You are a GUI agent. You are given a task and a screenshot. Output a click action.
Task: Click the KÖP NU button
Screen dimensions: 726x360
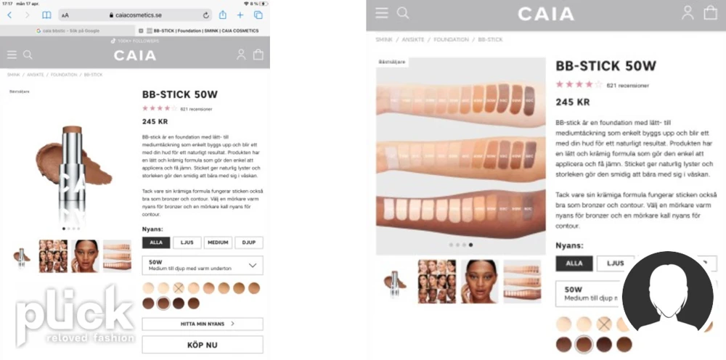(203, 345)
